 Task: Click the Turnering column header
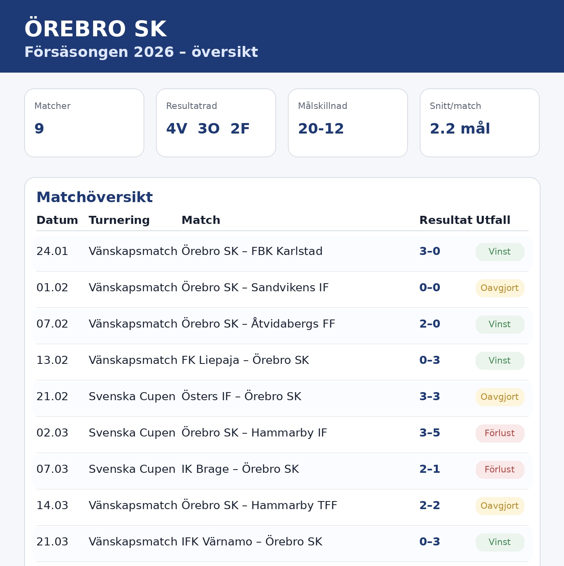point(119,220)
